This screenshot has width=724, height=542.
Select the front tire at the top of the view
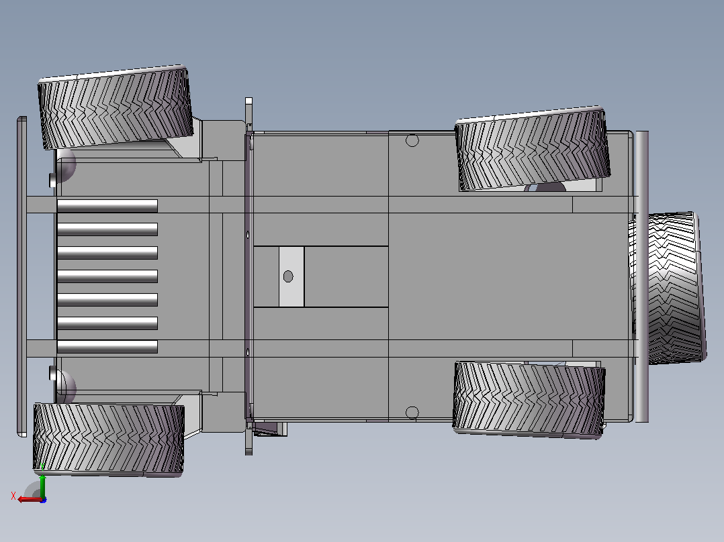tap(115, 107)
